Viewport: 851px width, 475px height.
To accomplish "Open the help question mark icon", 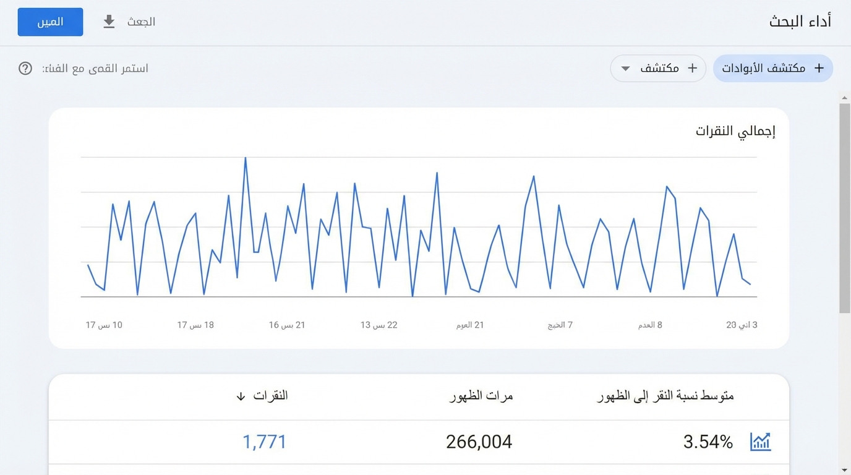I will click(25, 68).
